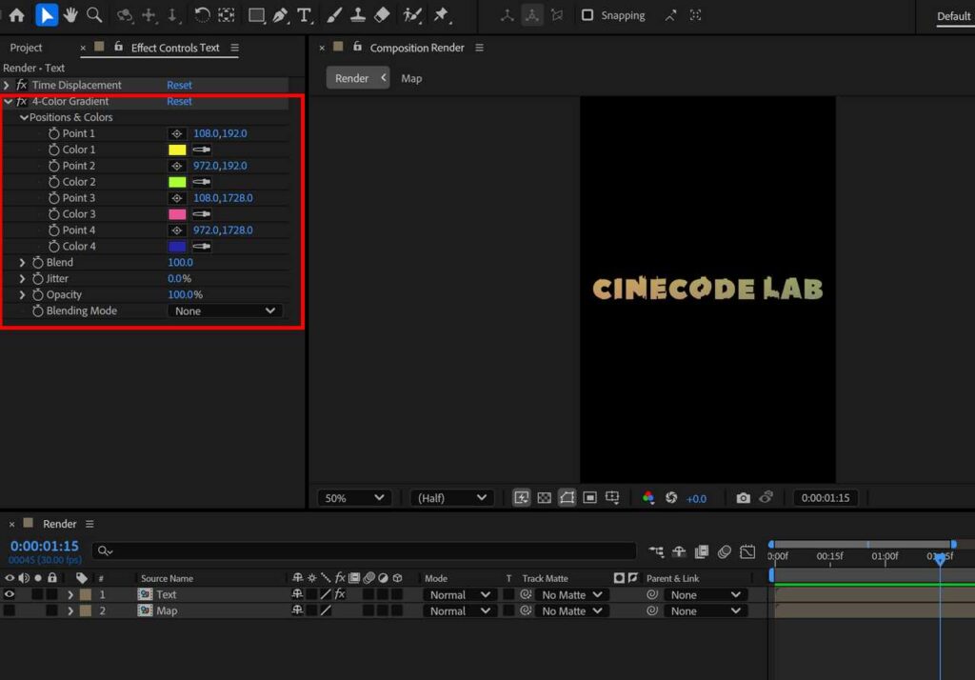975x680 pixels.
Task: Toggle Point 1 stopwatch keyframing
Action: [54, 133]
